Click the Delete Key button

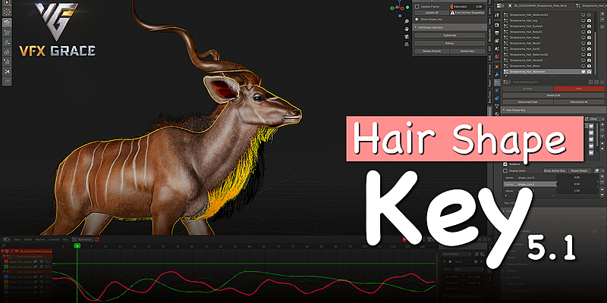467,51
